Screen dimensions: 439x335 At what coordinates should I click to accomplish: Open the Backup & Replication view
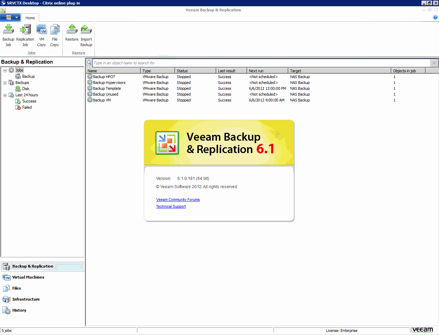pos(42,266)
